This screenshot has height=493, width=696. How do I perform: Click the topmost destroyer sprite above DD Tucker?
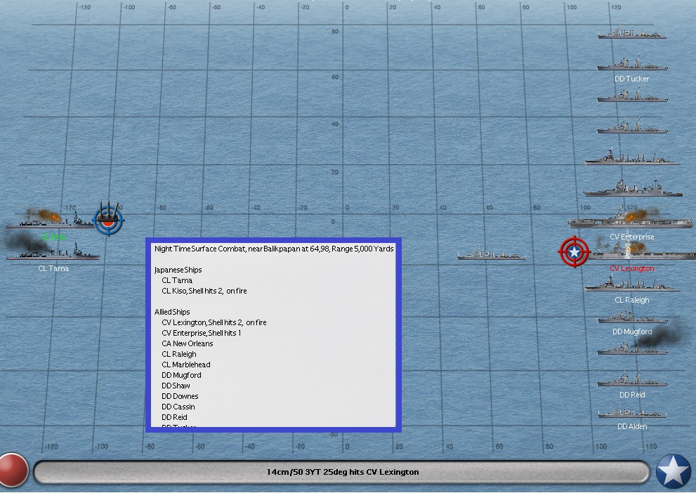pos(632,32)
